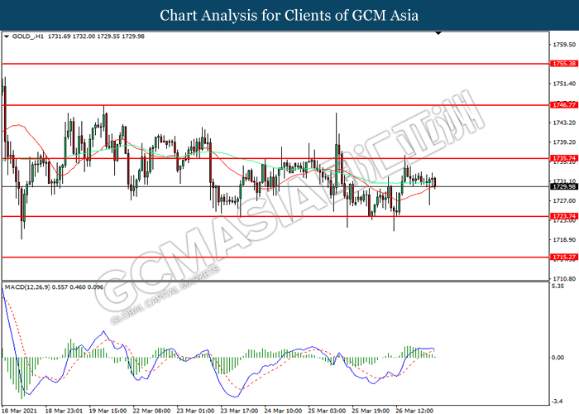This screenshot has width=579, height=414.
Task: Click the chart shift marker triangle at top
Action: click(x=438, y=34)
